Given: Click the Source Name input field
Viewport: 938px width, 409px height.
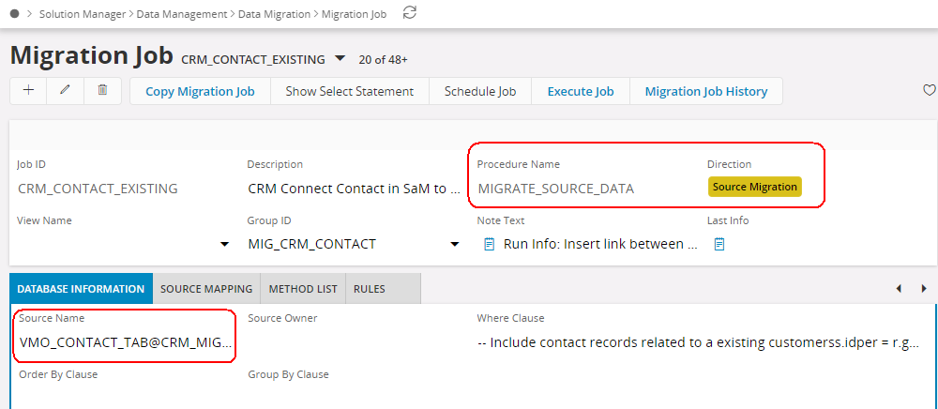Looking at the screenshot, I should click(x=126, y=342).
